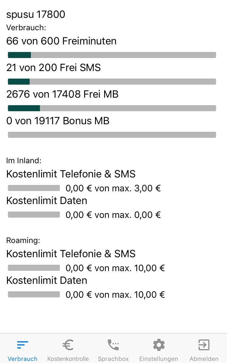
Task: Tap the Frei SMS progress bar
Action: click(x=112, y=82)
